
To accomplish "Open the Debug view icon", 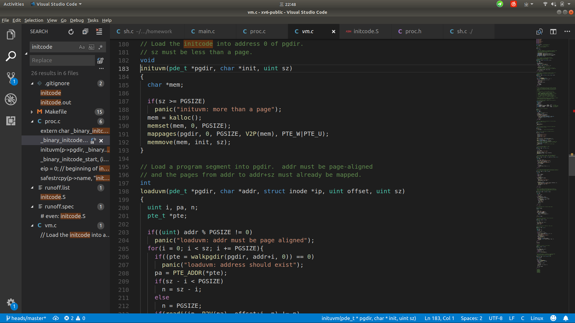I will [x=11, y=99].
